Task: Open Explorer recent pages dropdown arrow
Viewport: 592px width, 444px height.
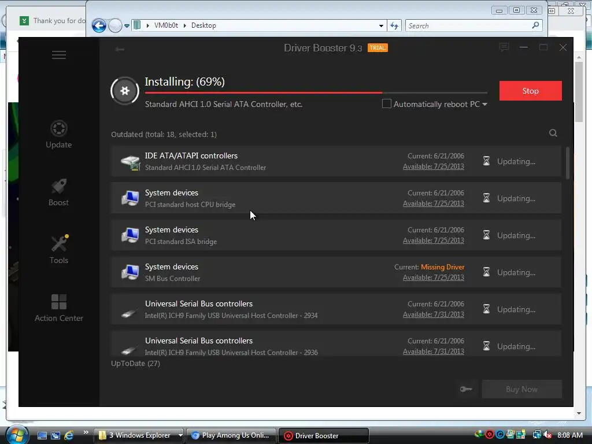Action: coord(127,26)
